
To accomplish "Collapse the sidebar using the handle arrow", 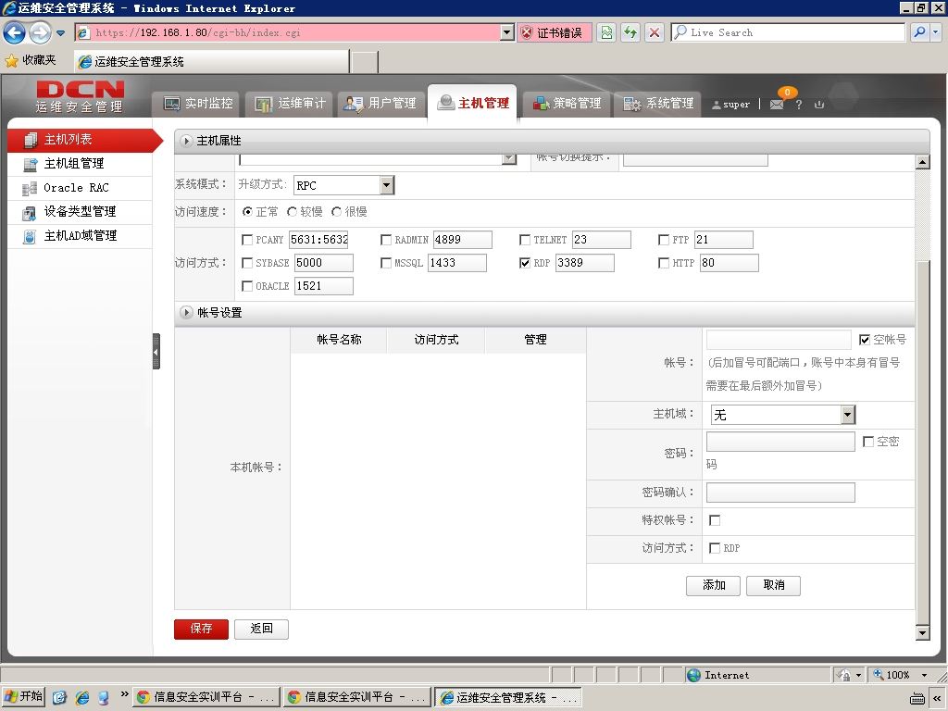I will (156, 351).
